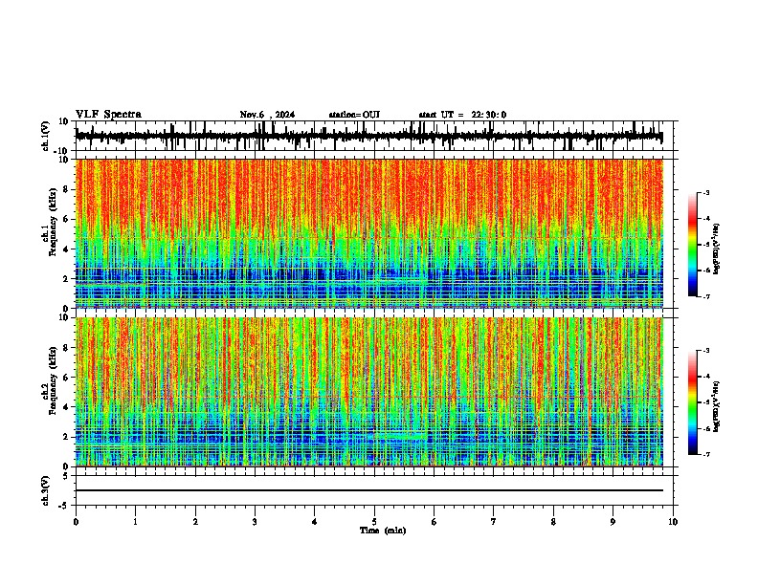The width and height of the screenshot is (758, 585).
Task: Click the "-5" tick on ch.3(V) axis
Action: pyautogui.click(x=64, y=506)
